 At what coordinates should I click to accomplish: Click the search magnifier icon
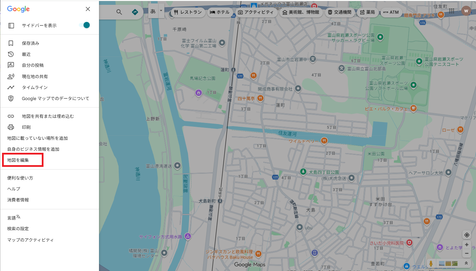click(x=119, y=11)
